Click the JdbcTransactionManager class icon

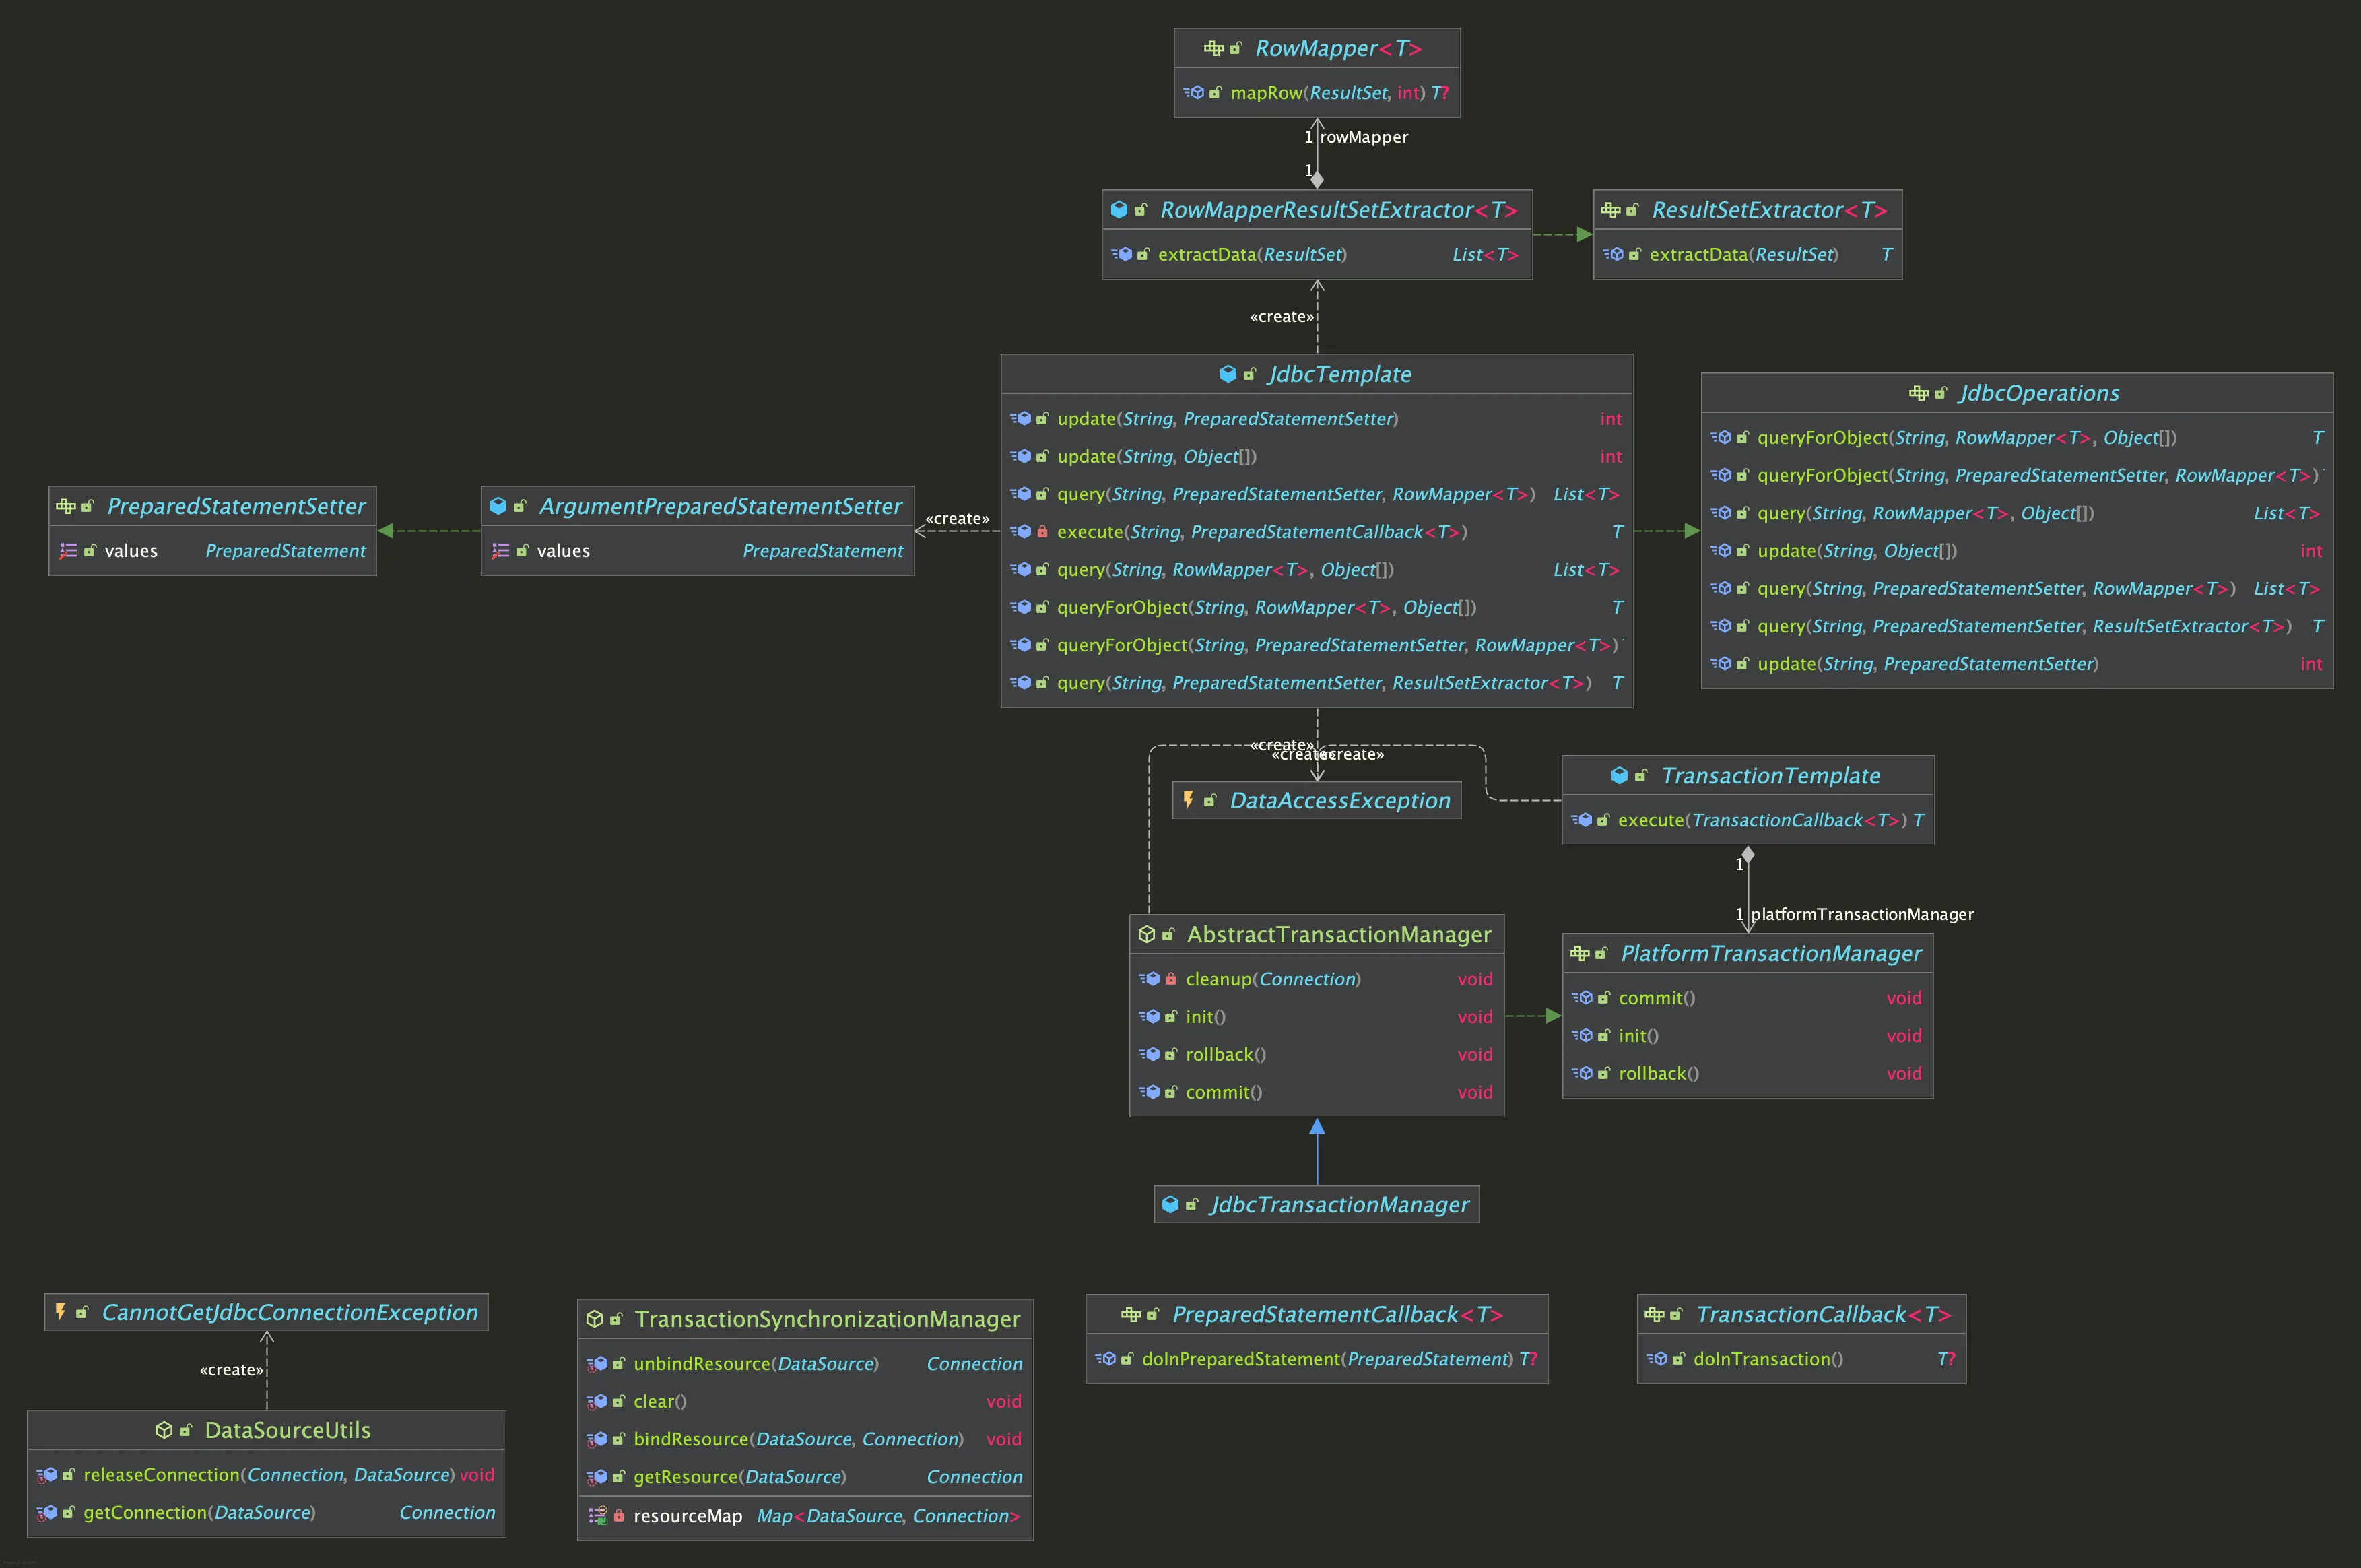click(x=1170, y=1205)
